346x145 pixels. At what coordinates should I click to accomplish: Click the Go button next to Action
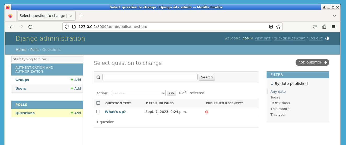171,93
